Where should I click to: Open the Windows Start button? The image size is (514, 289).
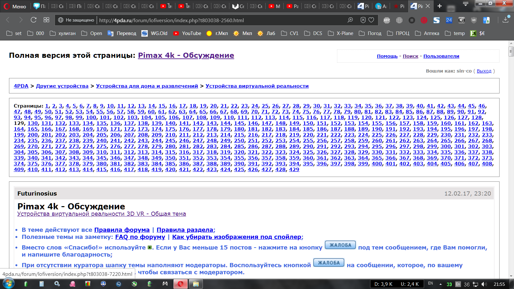click(x=8, y=284)
